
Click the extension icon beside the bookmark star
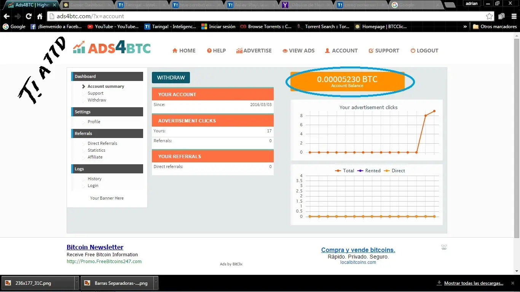point(501,16)
